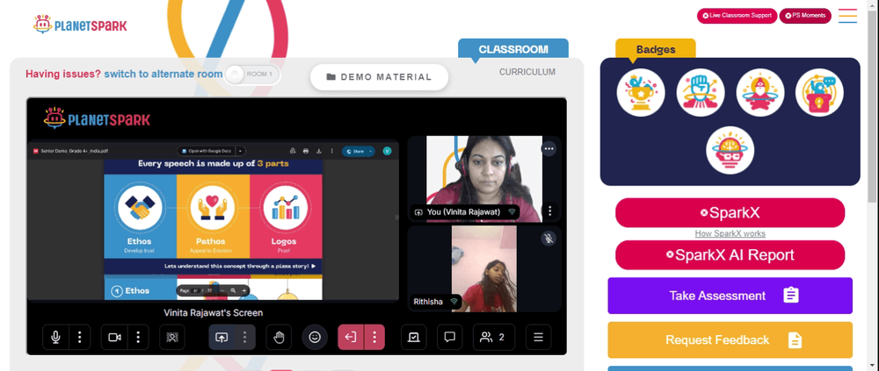Click the PlanetSpark logo in the header

80,24
